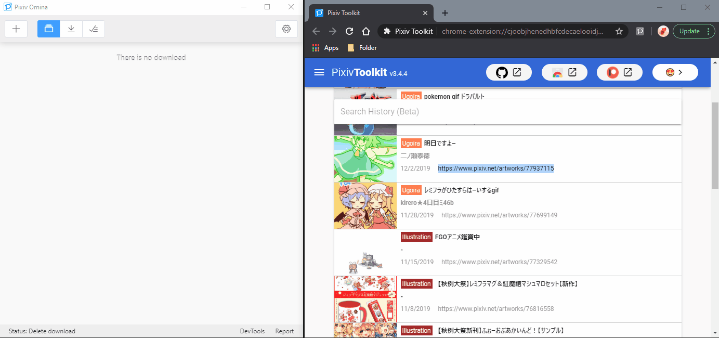Open Chrome three-dot menu
719x338 pixels.
[708, 31]
